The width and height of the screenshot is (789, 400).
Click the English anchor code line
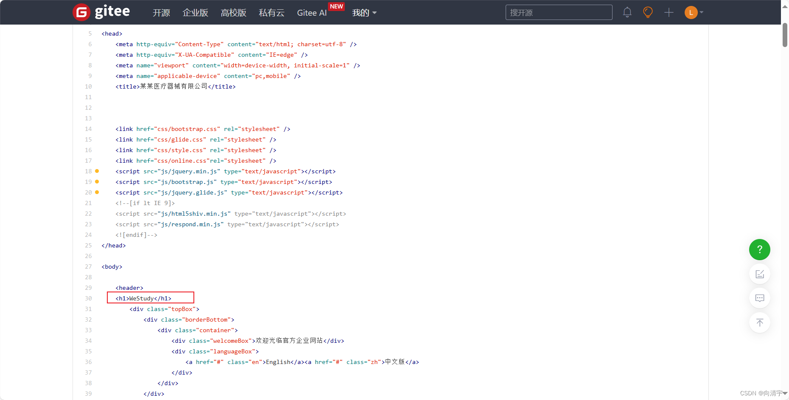(x=302, y=362)
